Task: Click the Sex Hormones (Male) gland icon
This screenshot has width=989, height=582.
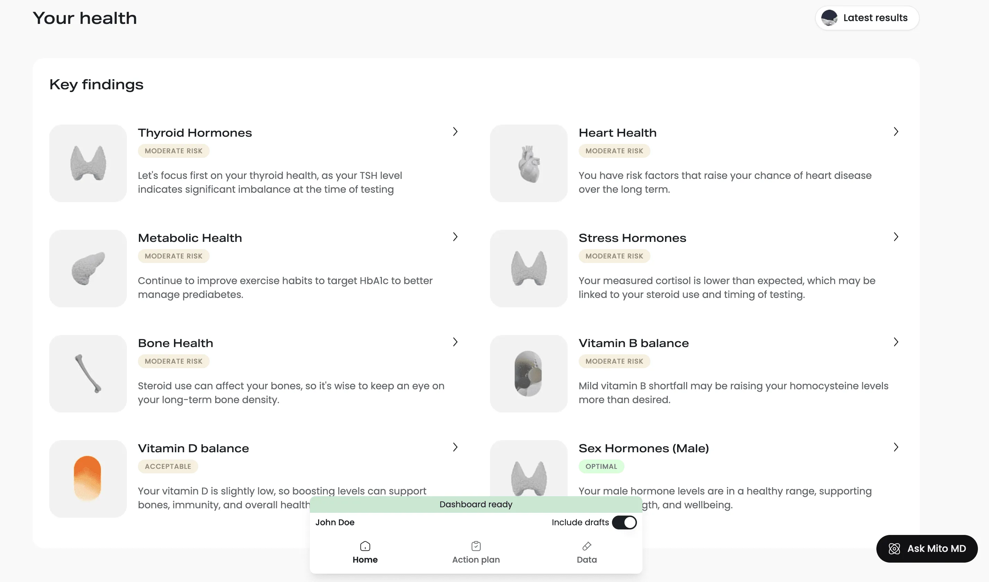Action: coord(528,479)
